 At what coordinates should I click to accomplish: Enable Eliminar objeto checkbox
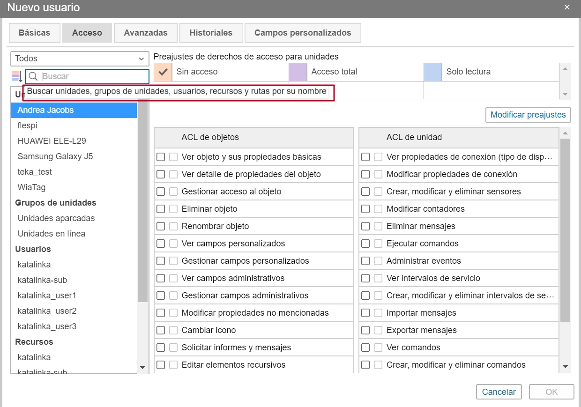tap(161, 209)
